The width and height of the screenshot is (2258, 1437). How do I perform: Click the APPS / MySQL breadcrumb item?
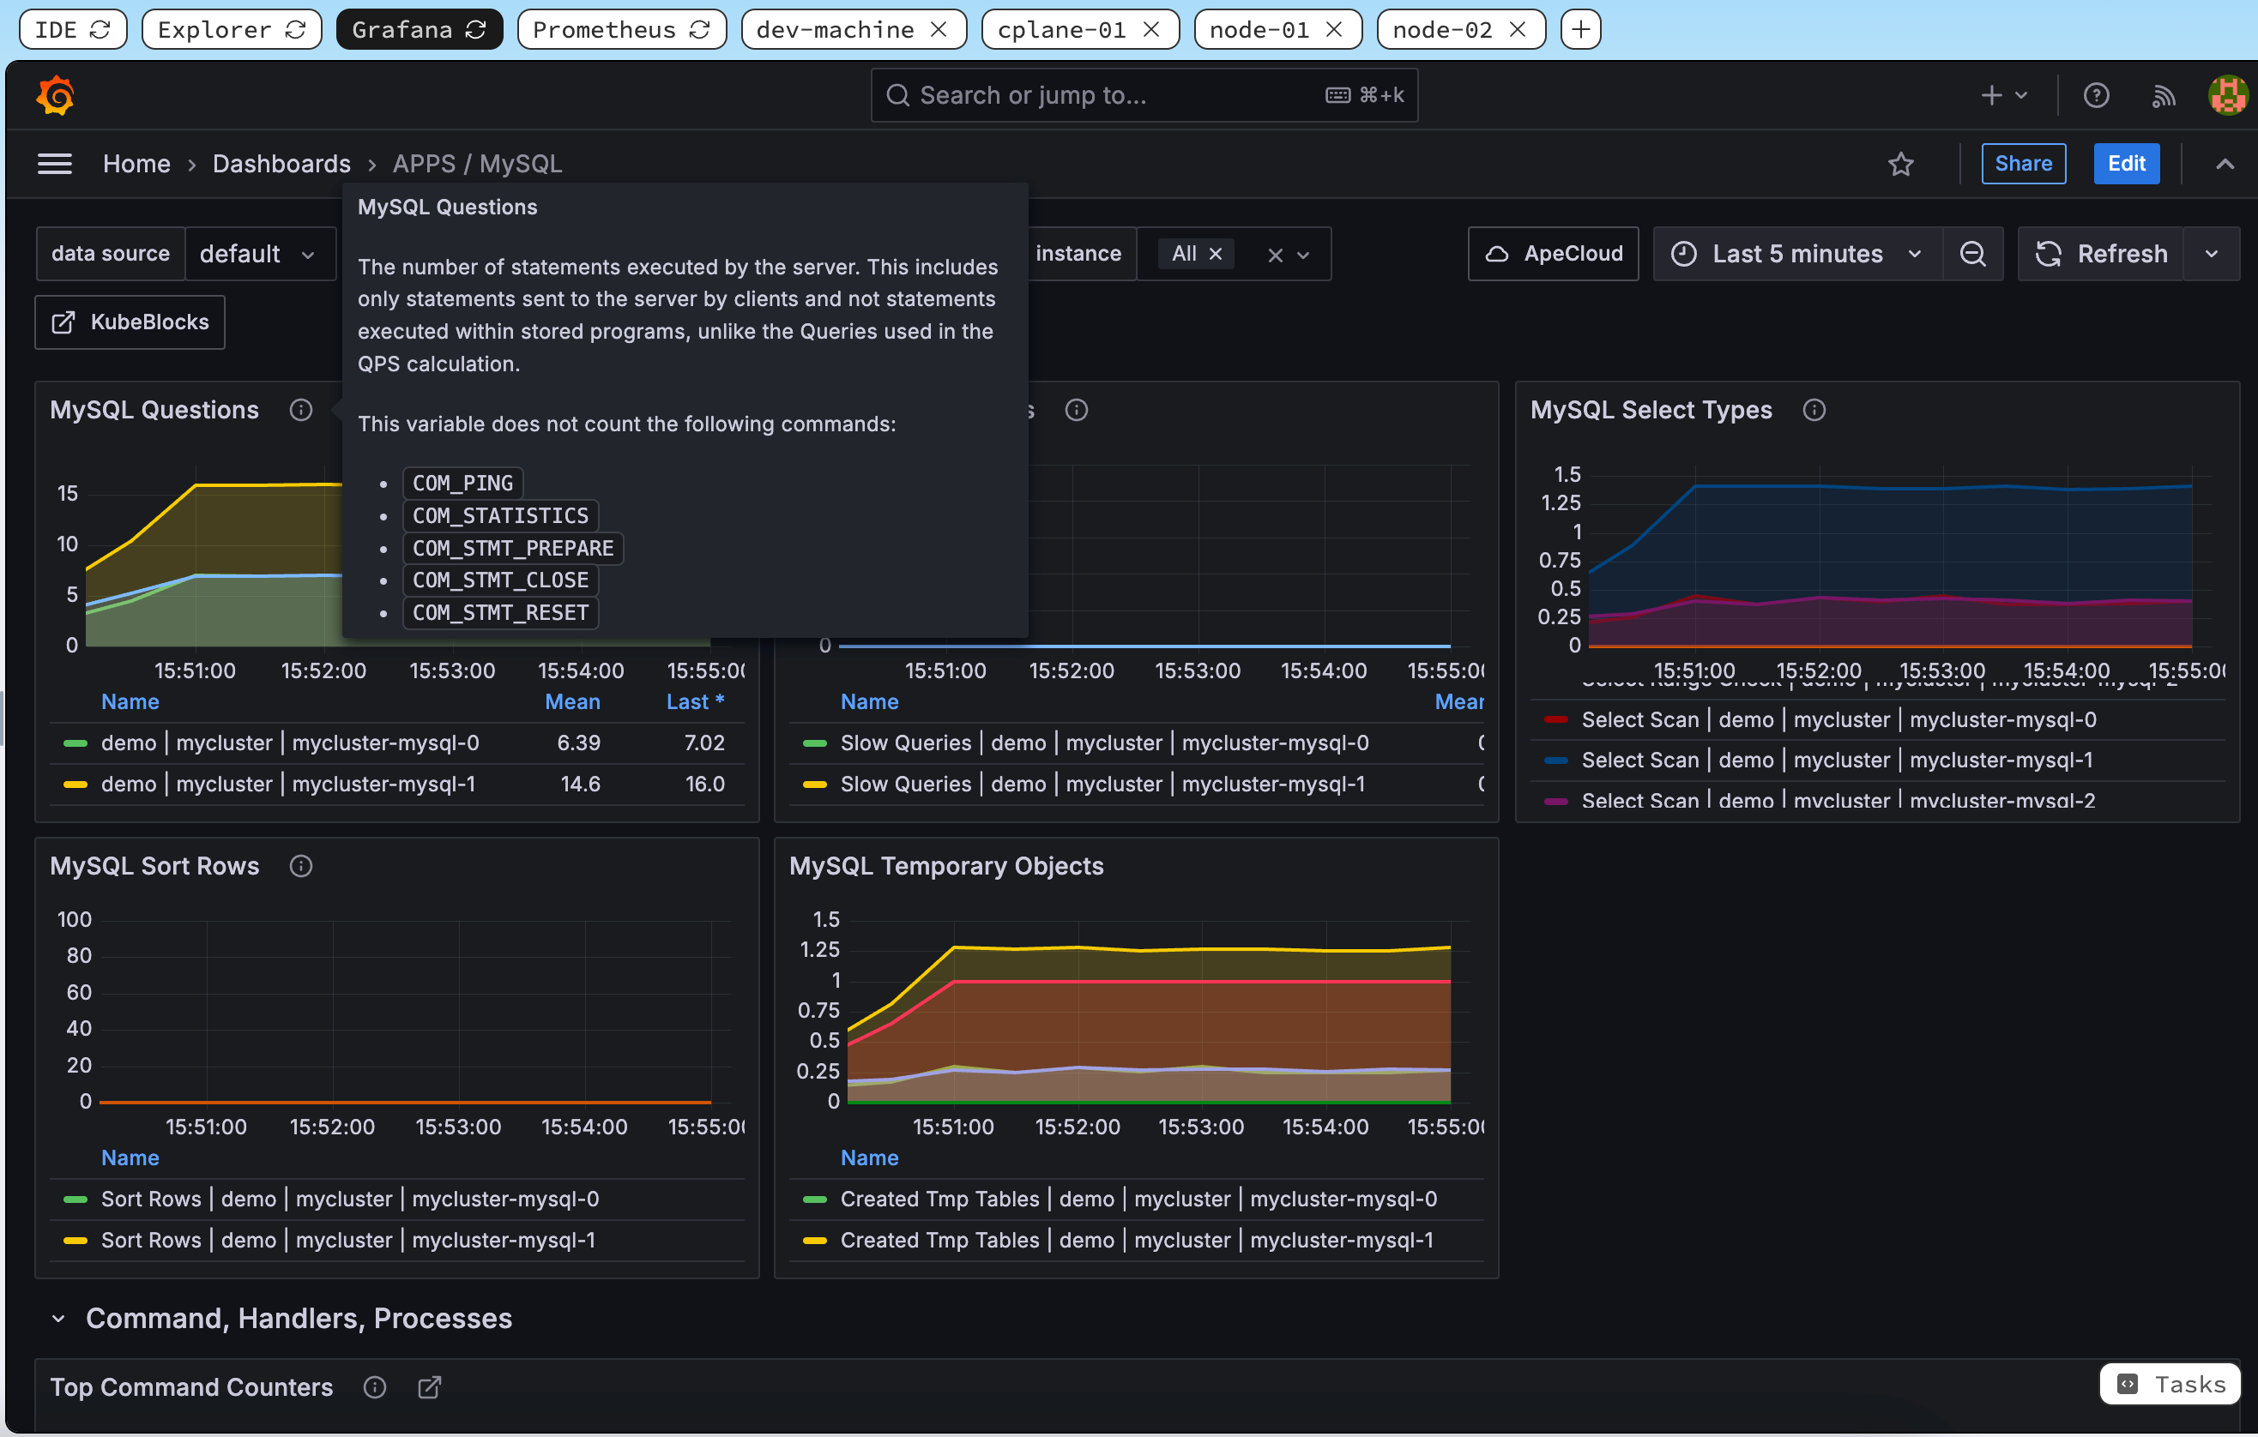click(x=477, y=163)
